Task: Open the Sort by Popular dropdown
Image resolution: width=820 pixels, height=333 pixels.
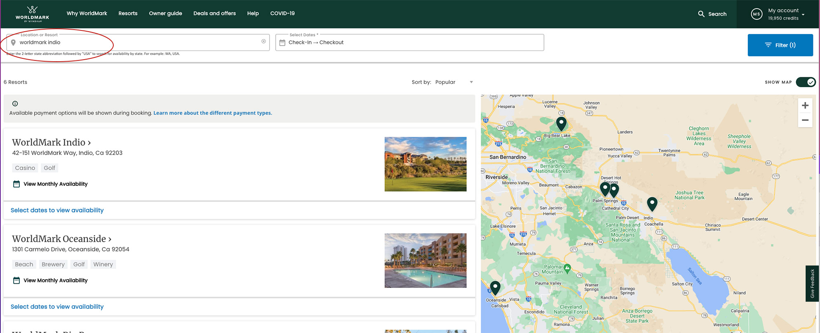Action: pyautogui.click(x=453, y=82)
